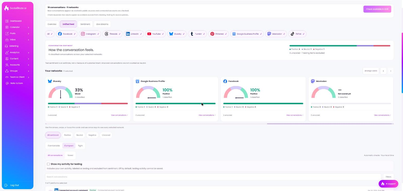Click the Google Business Profile card icon
This screenshot has width=403, height=191.
[x=138, y=81]
